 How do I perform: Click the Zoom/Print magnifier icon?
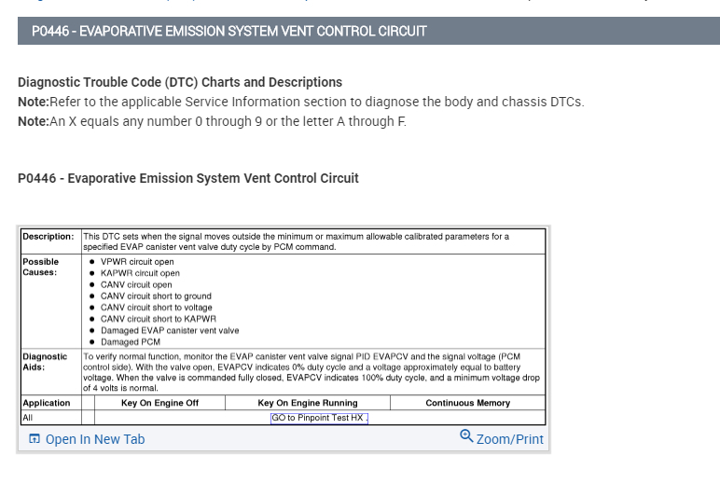click(x=466, y=436)
